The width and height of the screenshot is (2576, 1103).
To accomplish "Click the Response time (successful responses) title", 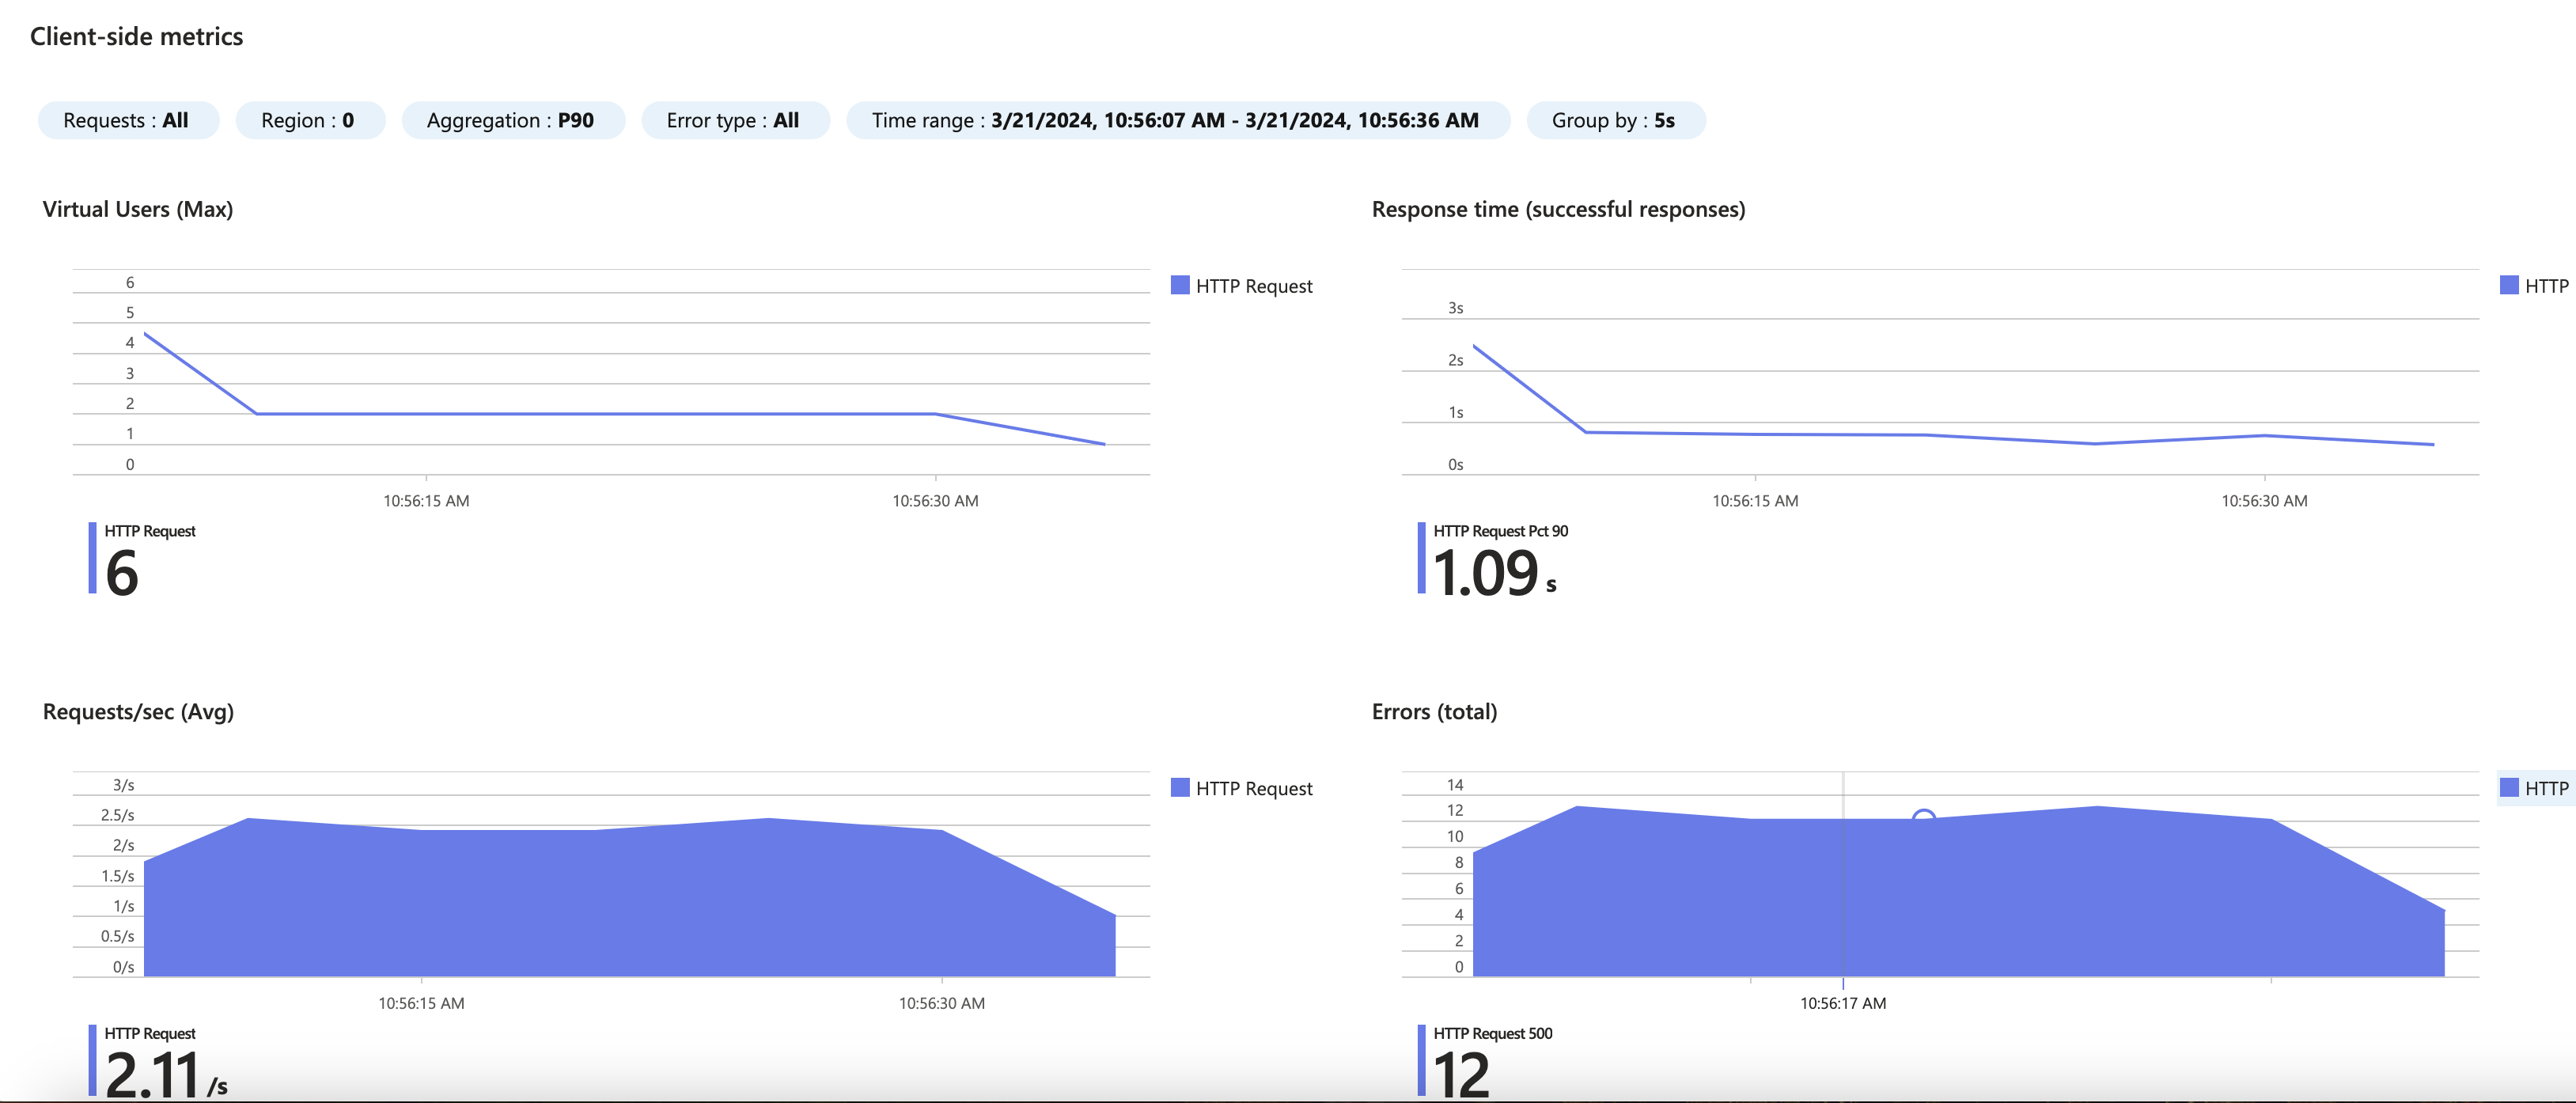I will [1558, 209].
